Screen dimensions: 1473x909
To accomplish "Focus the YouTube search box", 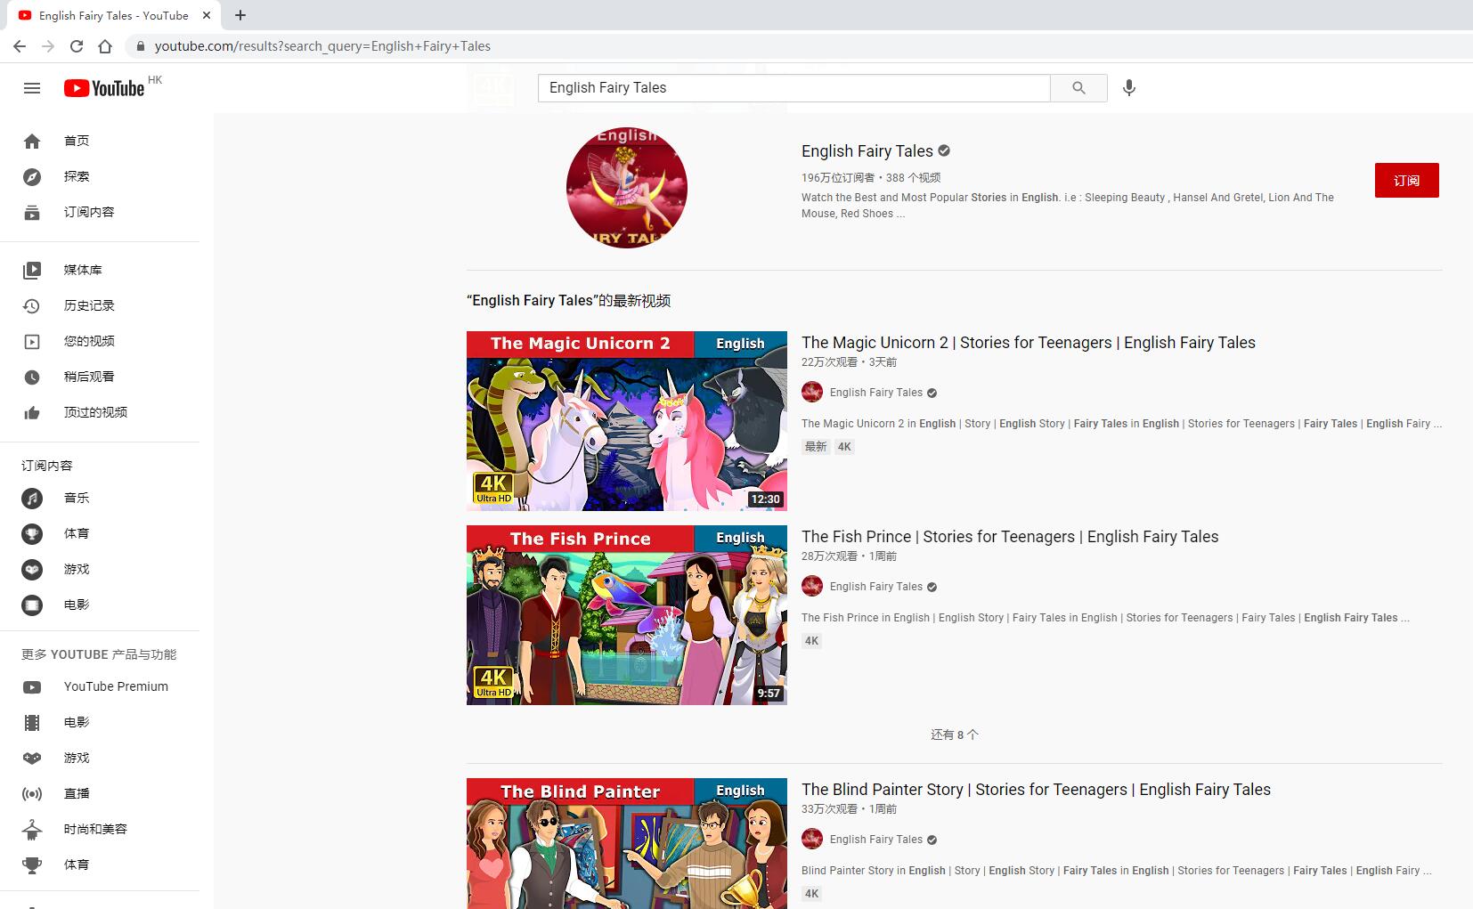I will coord(793,87).
